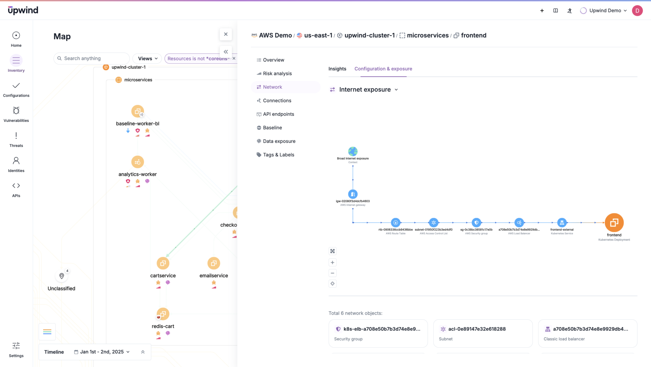The height and width of the screenshot is (367, 651).
Task: Expand the Views dropdown above the map
Action: click(147, 58)
